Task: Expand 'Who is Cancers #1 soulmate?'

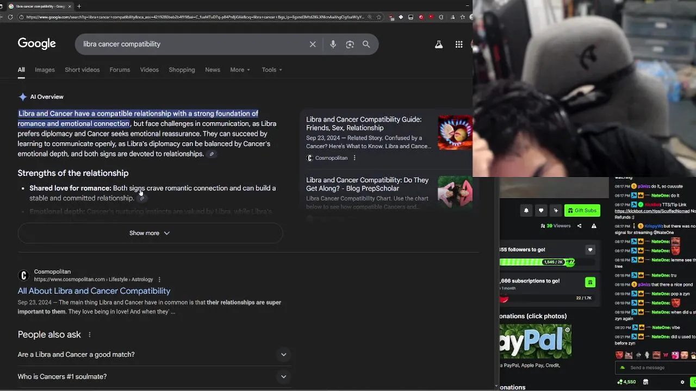Action: tap(153, 376)
